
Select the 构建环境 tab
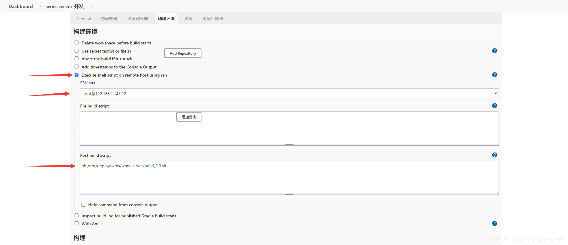pyautogui.click(x=166, y=19)
